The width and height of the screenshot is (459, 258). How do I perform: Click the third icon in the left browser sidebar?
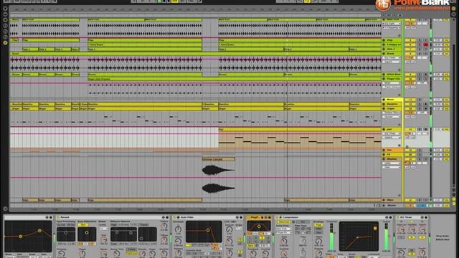tap(5, 20)
